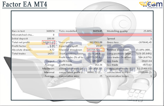Image resolution: width=164 pixels, height=106 pixels.
Task: Select the average consecutive losses value 1
Action: click(151, 76)
